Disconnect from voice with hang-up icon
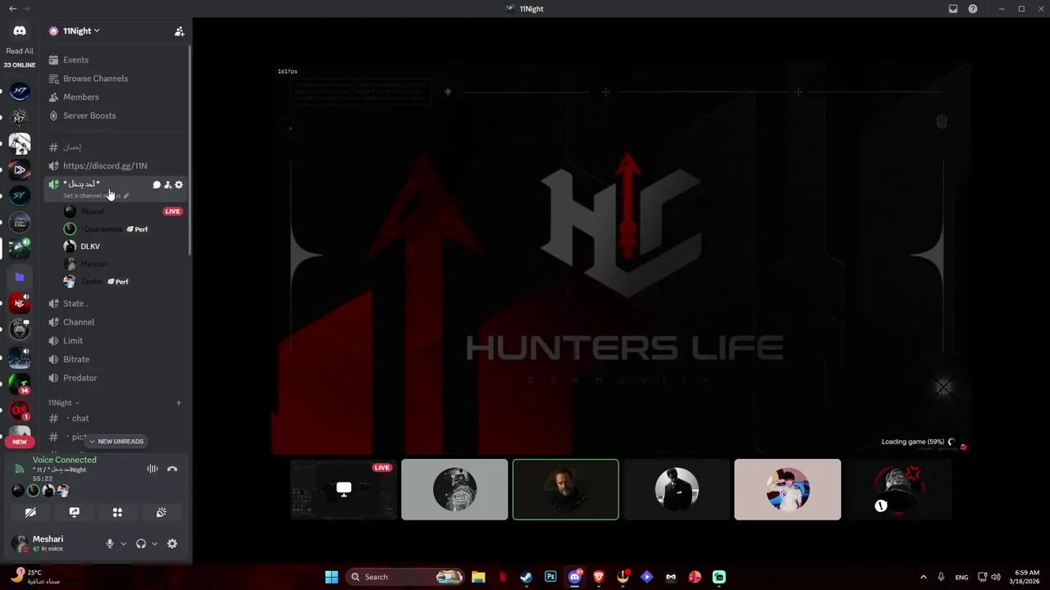The height and width of the screenshot is (590, 1050). point(172,469)
